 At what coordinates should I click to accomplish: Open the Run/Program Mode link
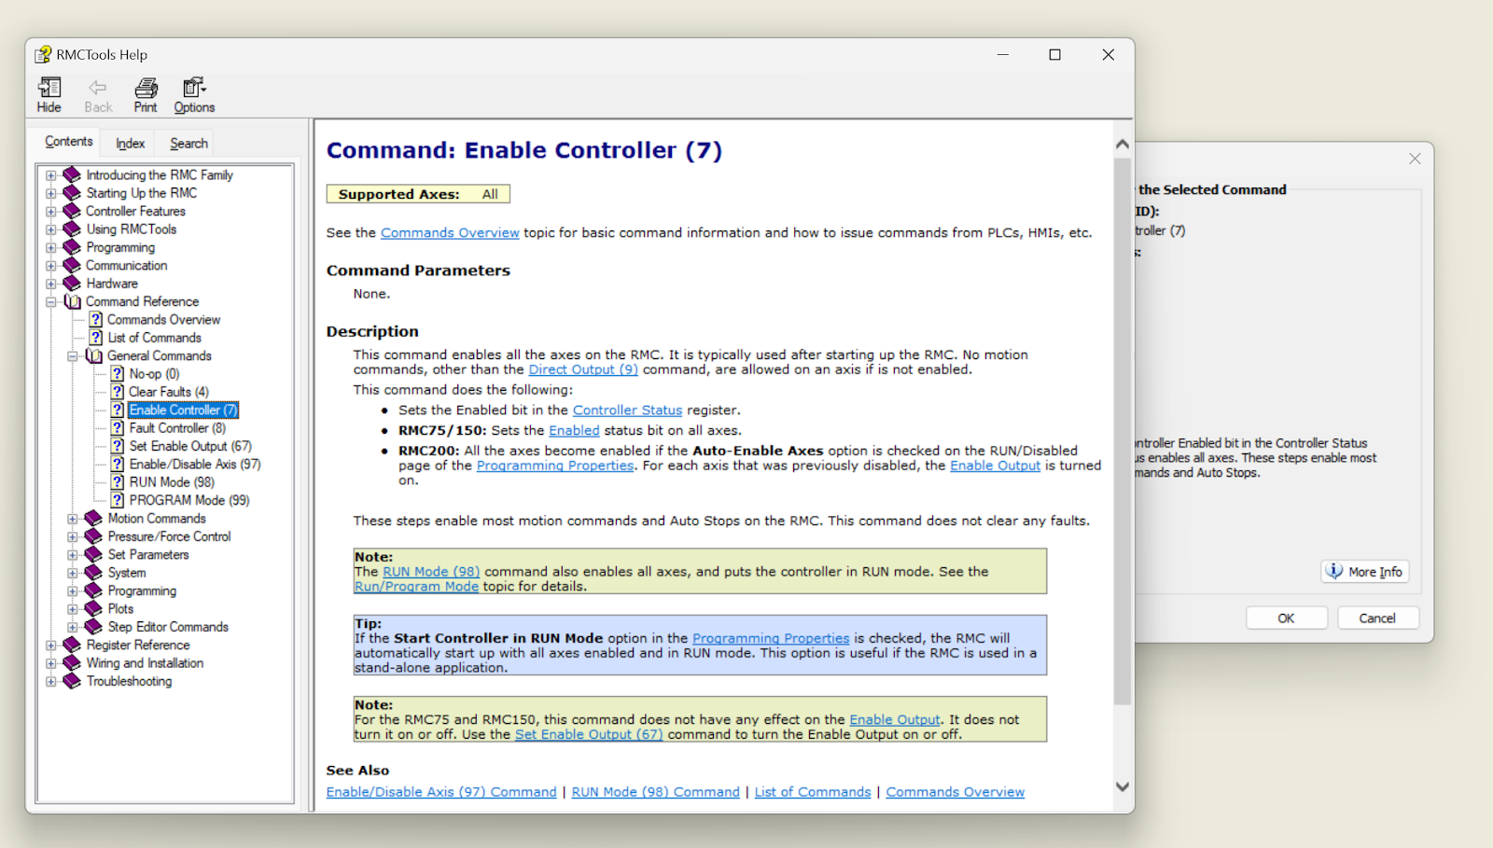(x=416, y=587)
